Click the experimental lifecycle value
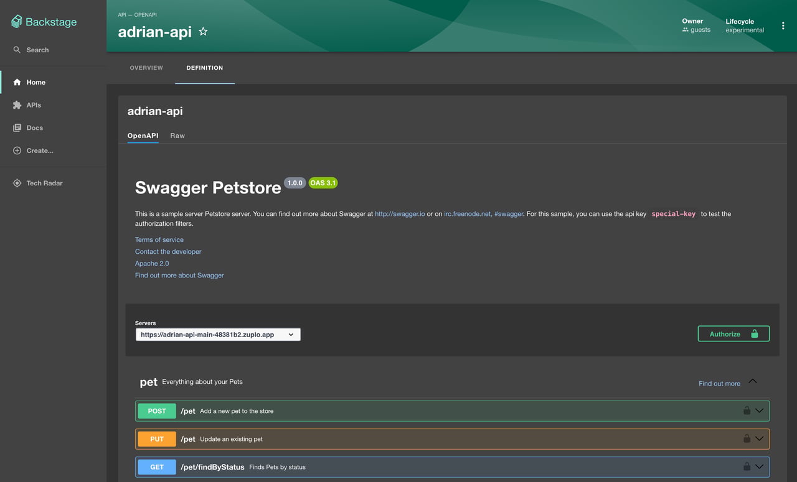Image resolution: width=797 pixels, height=482 pixels. click(745, 30)
